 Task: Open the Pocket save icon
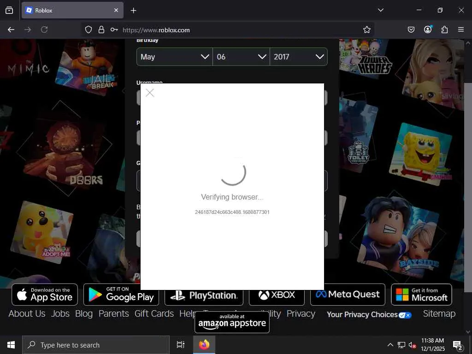pyautogui.click(x=411, y=29)
